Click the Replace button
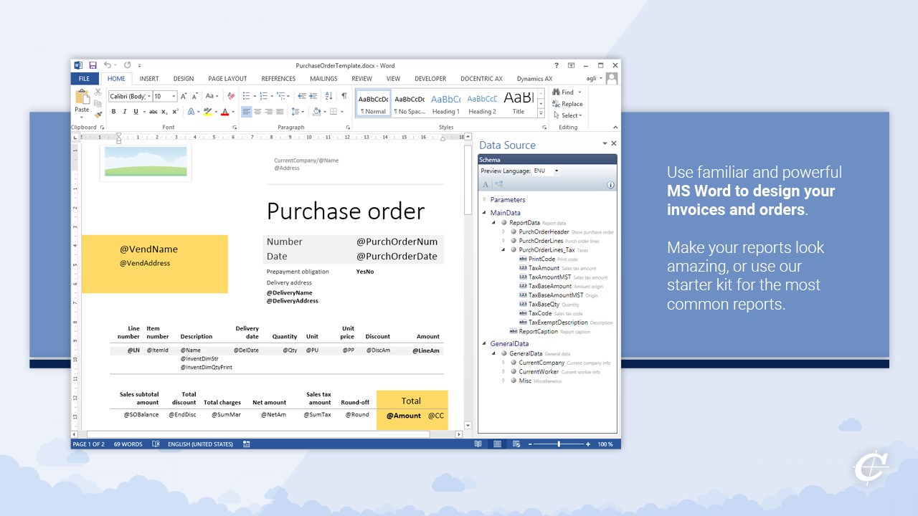 click(x=567, y=104)
